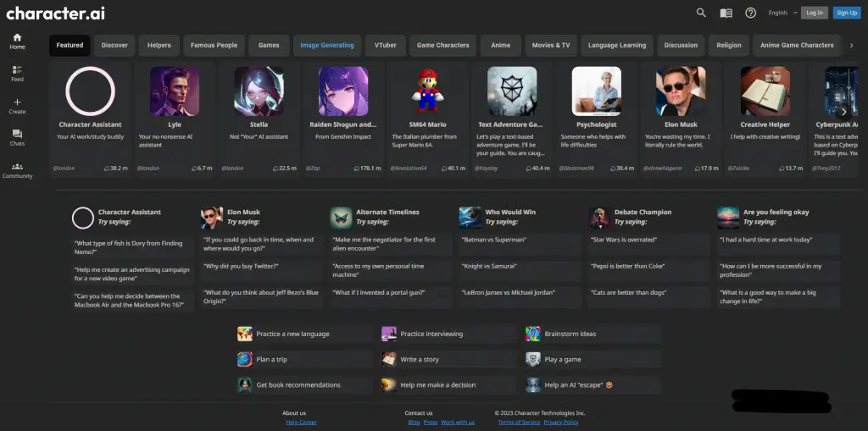Open Feed in the sidebar

click(x=17, y=74)
